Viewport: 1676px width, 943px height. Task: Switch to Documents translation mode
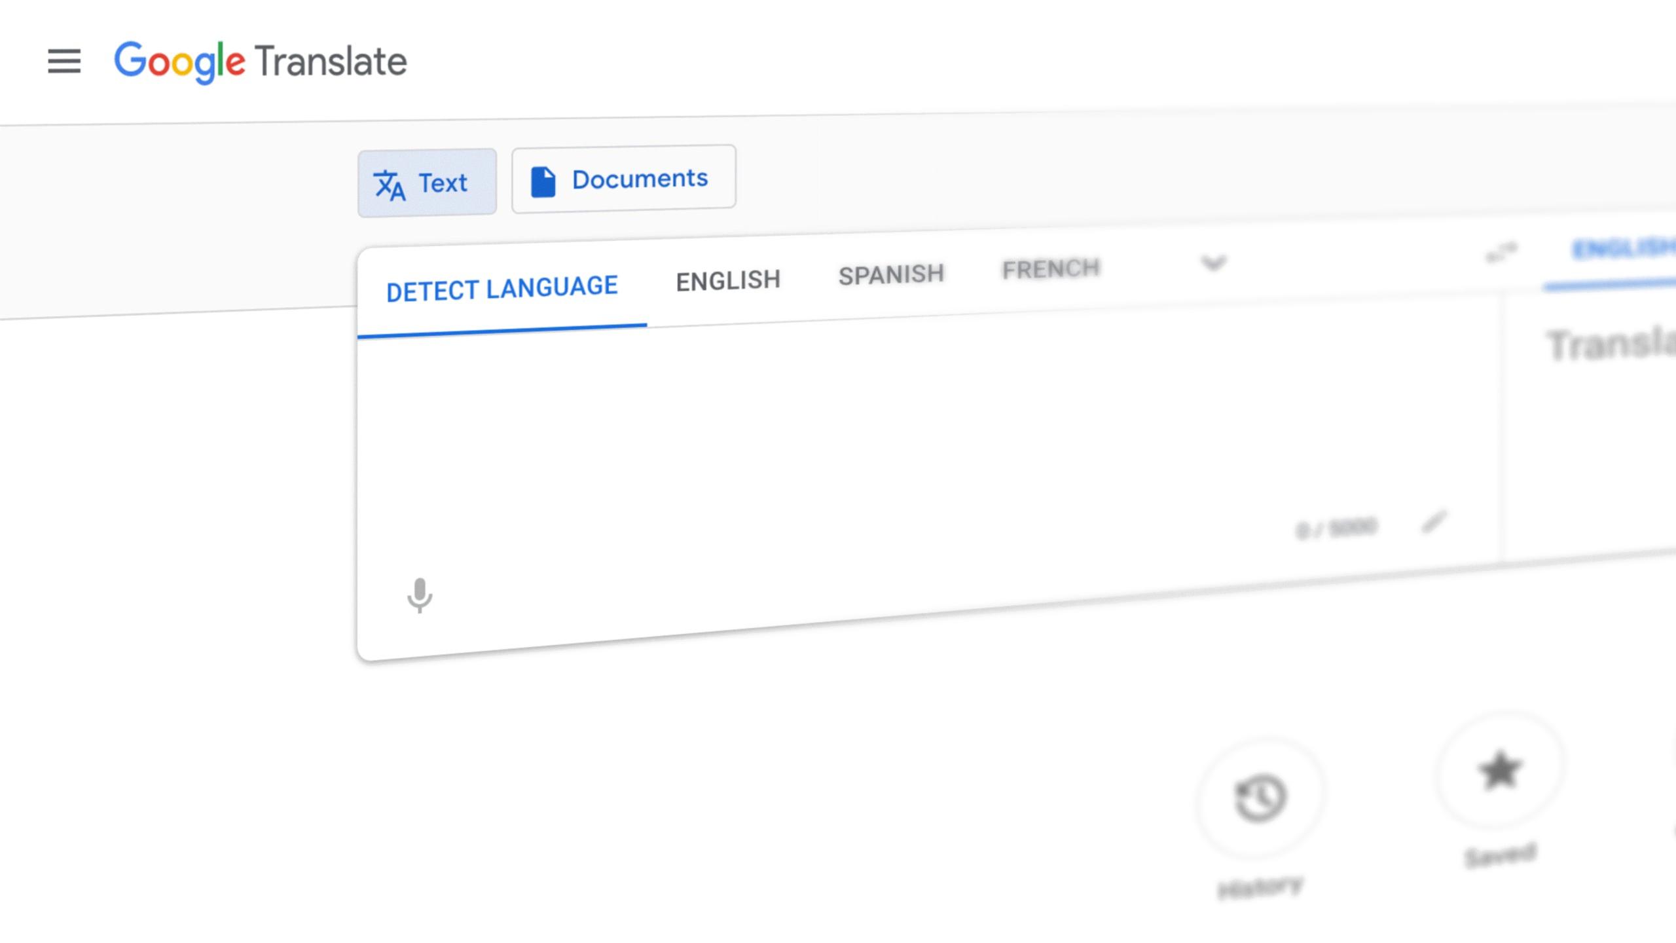[623, 179]
